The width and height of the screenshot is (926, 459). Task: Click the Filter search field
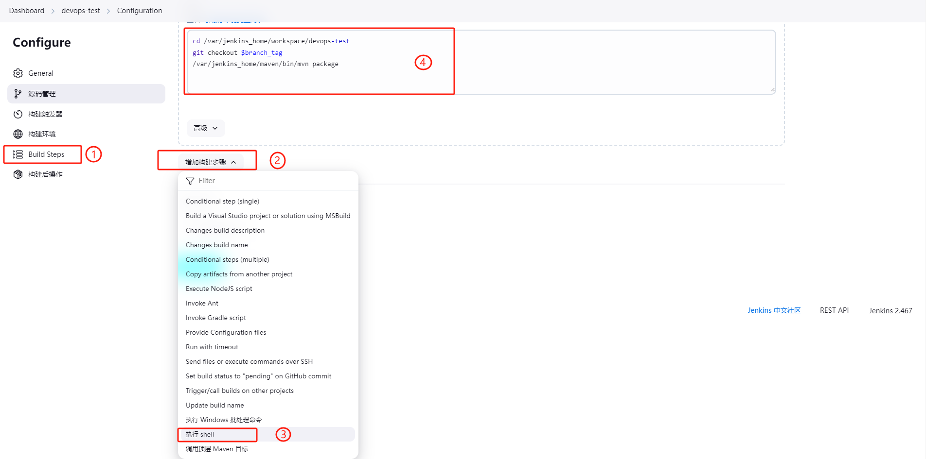click(268, 181)
